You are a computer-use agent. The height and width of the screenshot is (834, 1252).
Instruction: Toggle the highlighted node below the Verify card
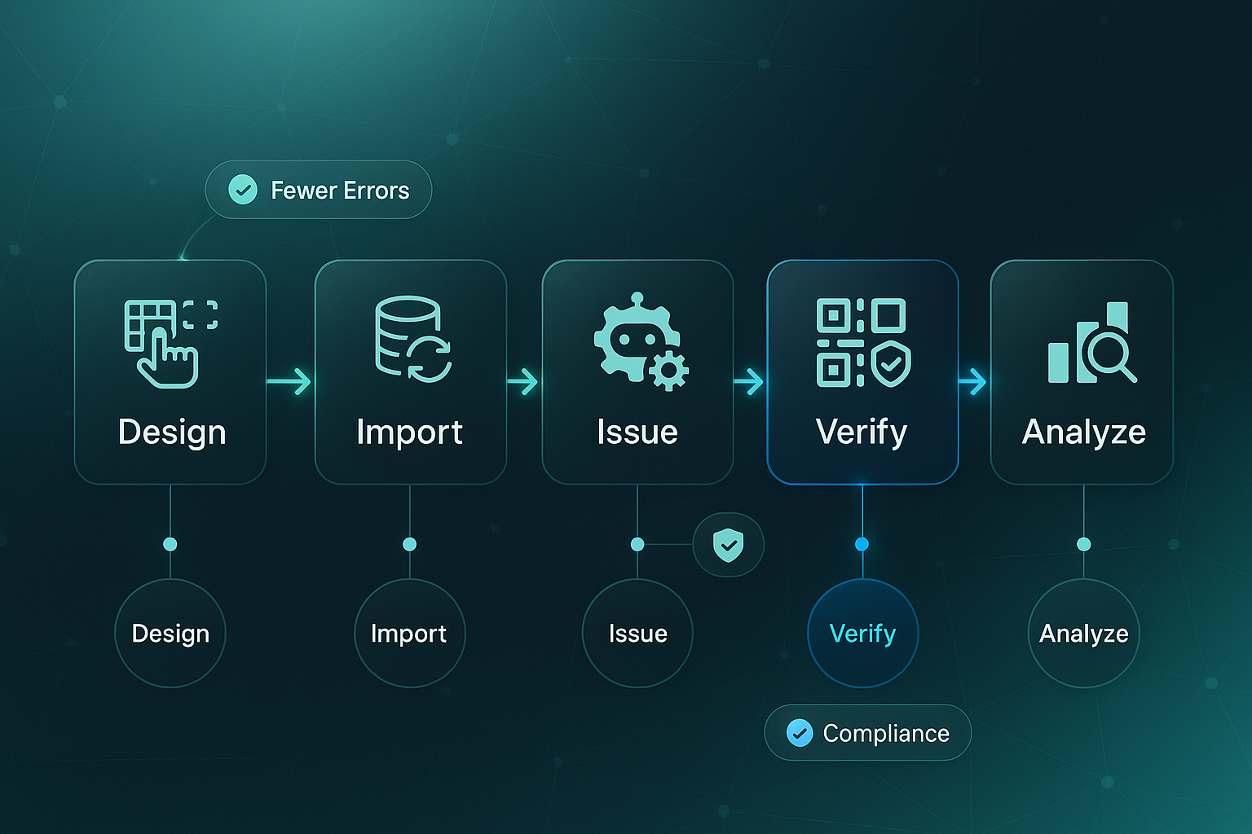862,543
